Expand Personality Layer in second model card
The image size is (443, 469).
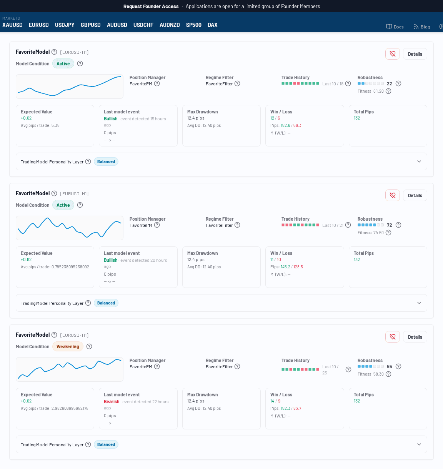(x=419, y=303)
